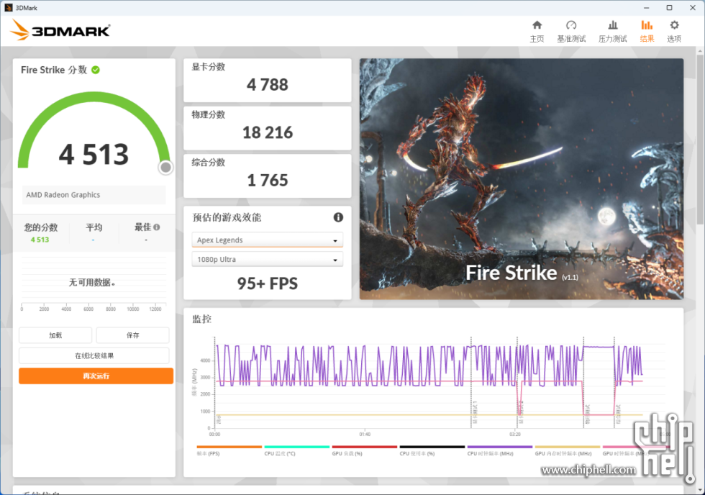Click the green checkmark by Fire Strike 分数
Screen dimensions: 705x495
(96, 70)
